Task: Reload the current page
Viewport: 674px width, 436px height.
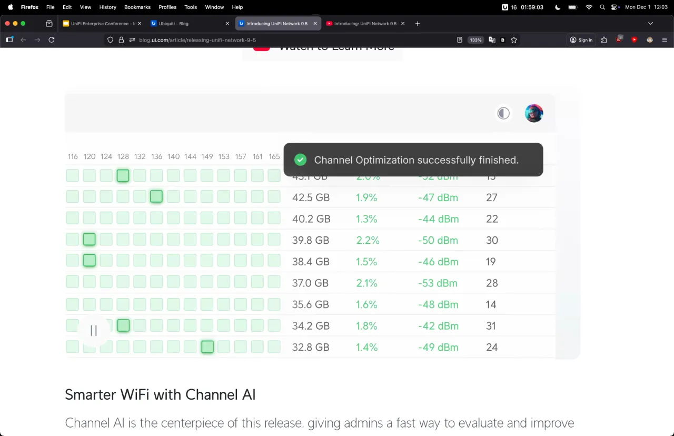Action: tap(52, 39)
